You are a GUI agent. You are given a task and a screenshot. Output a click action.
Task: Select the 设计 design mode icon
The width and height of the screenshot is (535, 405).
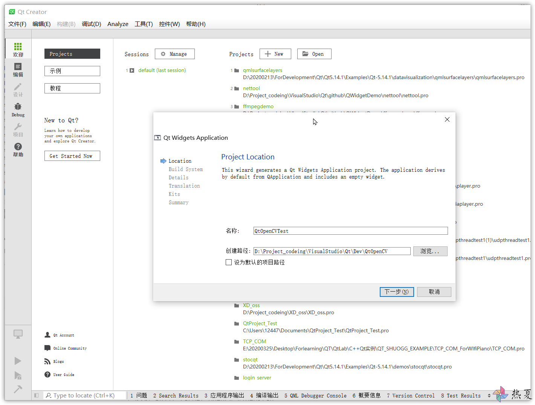coord(18,90)
